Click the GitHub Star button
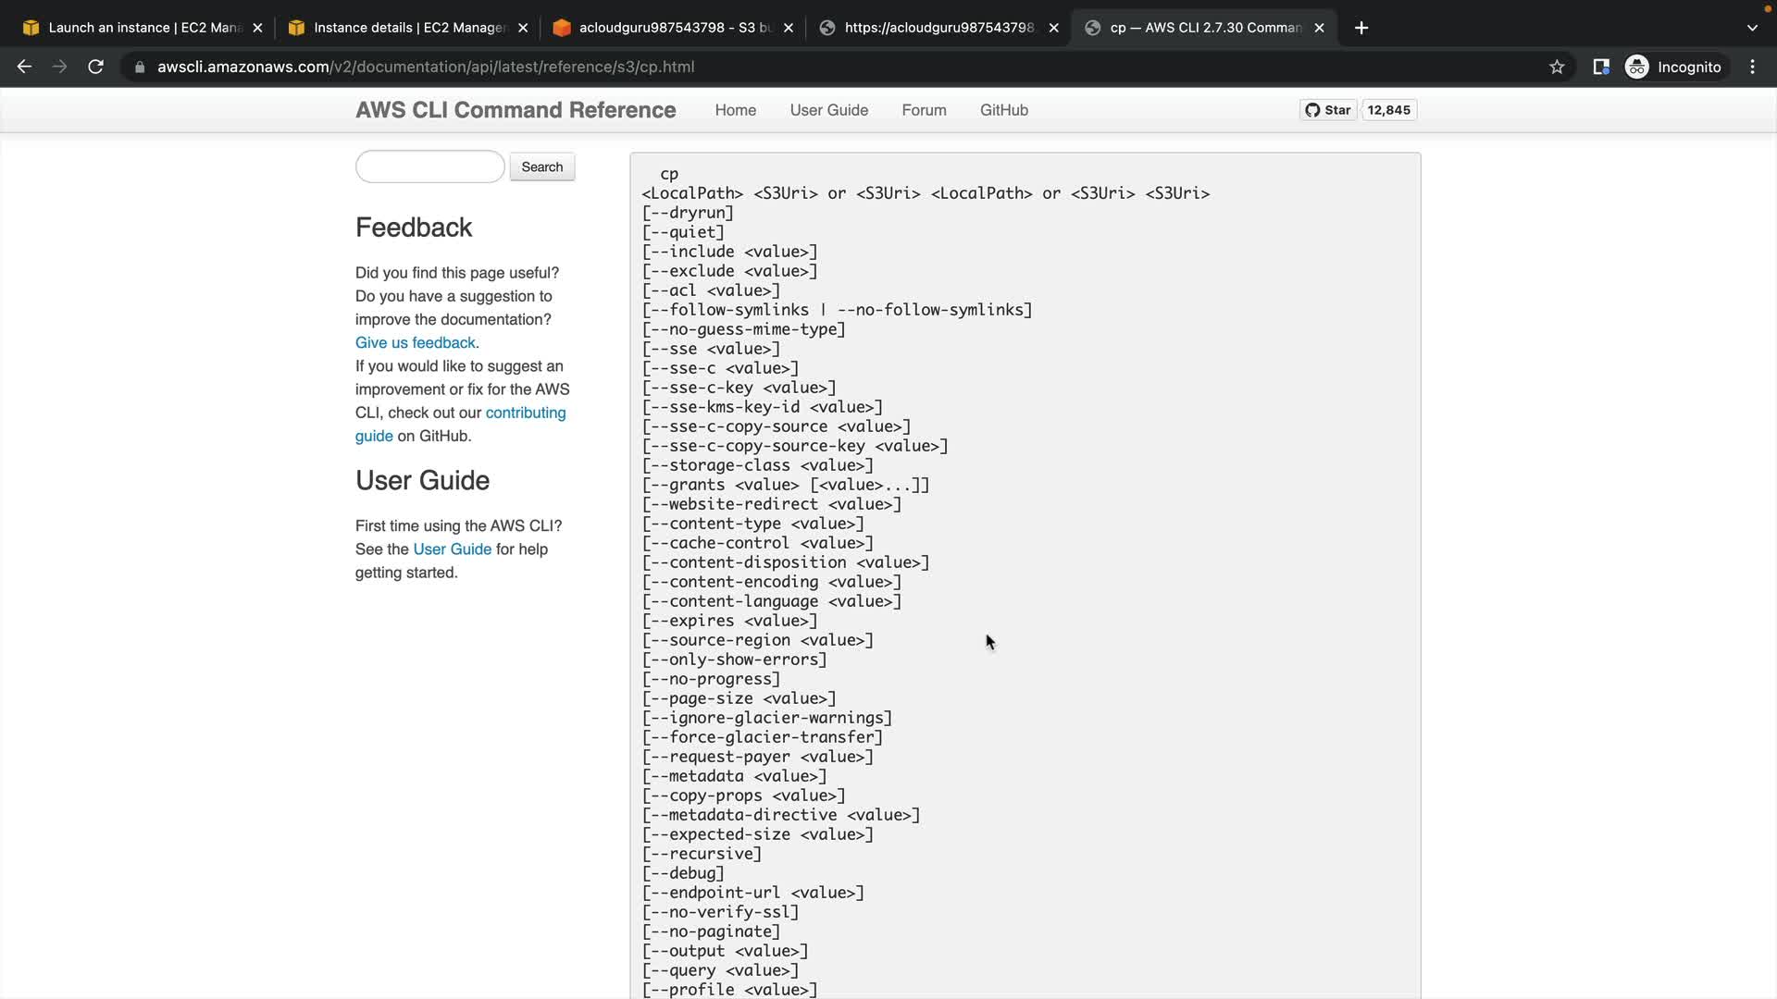Viewport: 1777px width, 999px height. coord(1328,110)
